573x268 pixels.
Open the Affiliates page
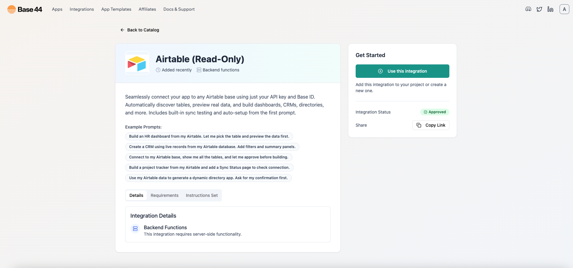click(x=147, y=9)
